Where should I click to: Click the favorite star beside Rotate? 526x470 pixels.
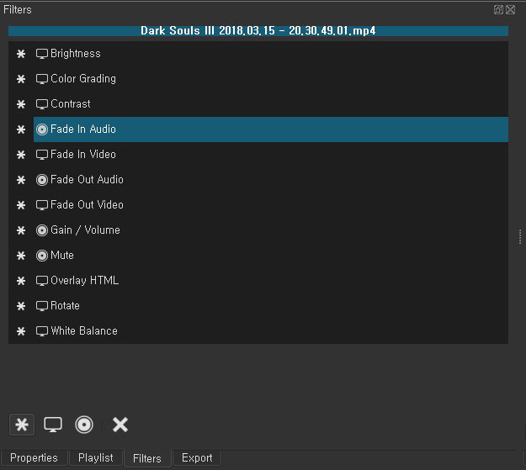tap(21, 306)
